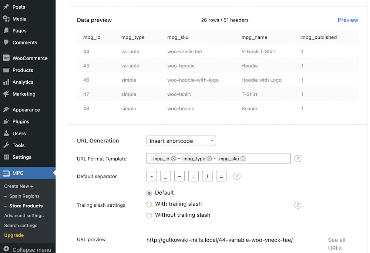Viewport: 370px width, 253px height.
Task: Open the URL Generation dropdown
Action: click(181, 141)
